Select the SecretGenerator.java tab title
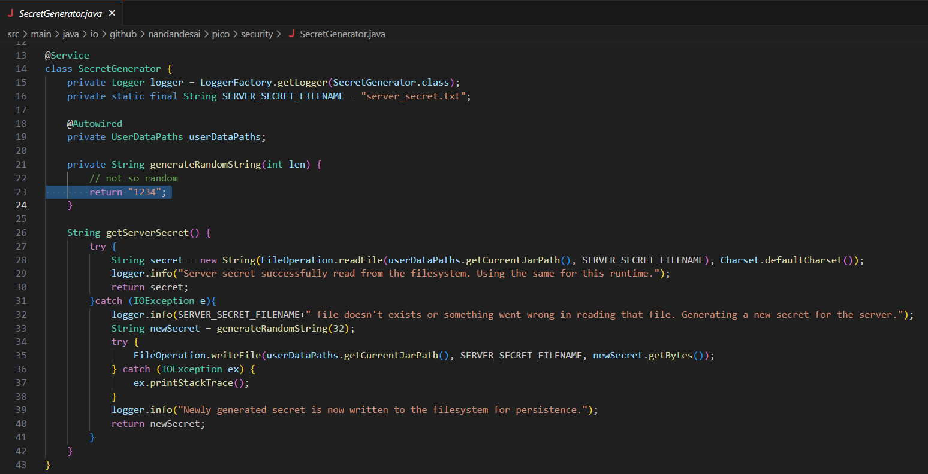The image size is (928, 474). pos(61,13)
